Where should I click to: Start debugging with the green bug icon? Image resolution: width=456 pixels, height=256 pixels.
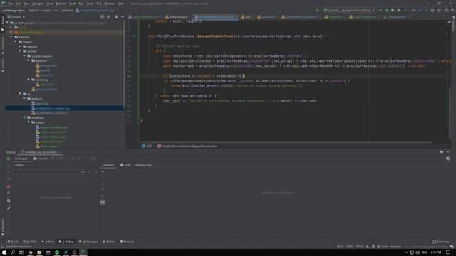pyautogui.click(x=386, y=10)
